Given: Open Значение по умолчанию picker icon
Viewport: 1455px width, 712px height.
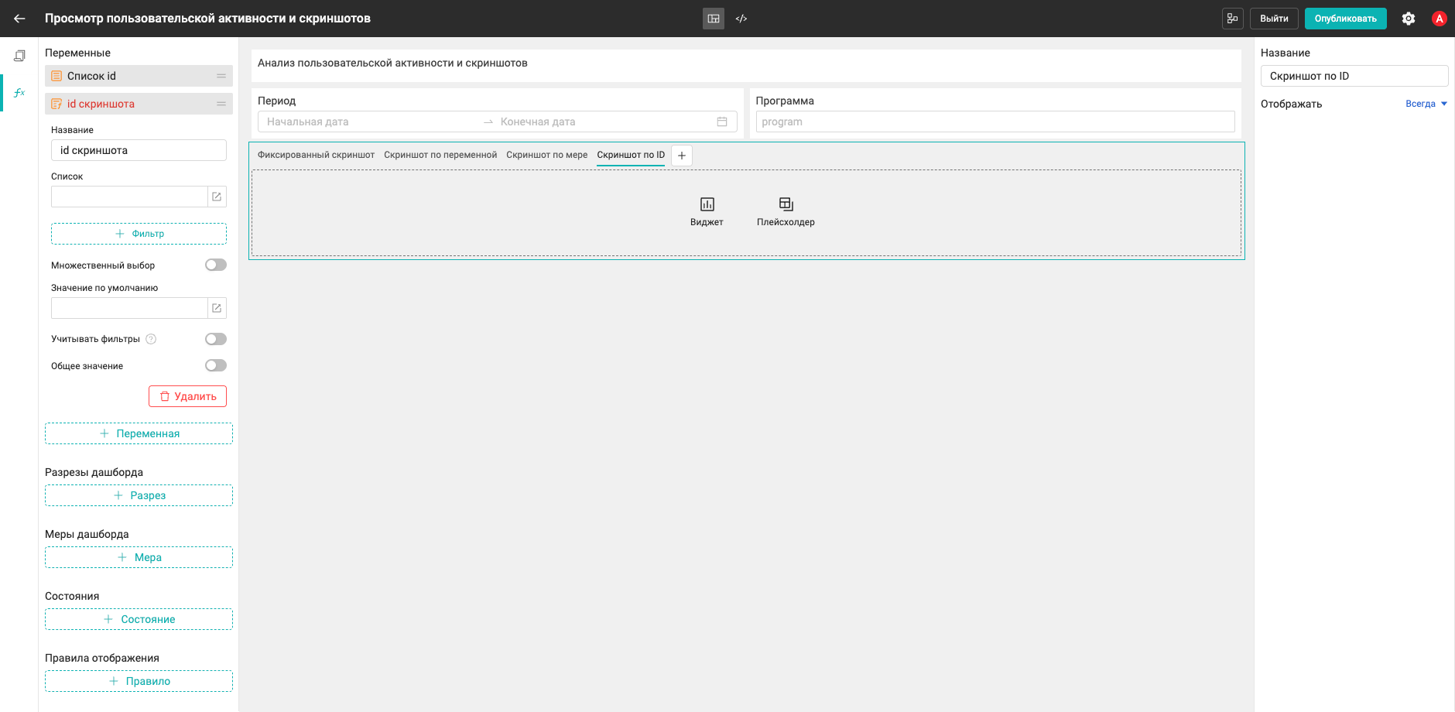Looking at the screenshot, I should coord(217,308).
